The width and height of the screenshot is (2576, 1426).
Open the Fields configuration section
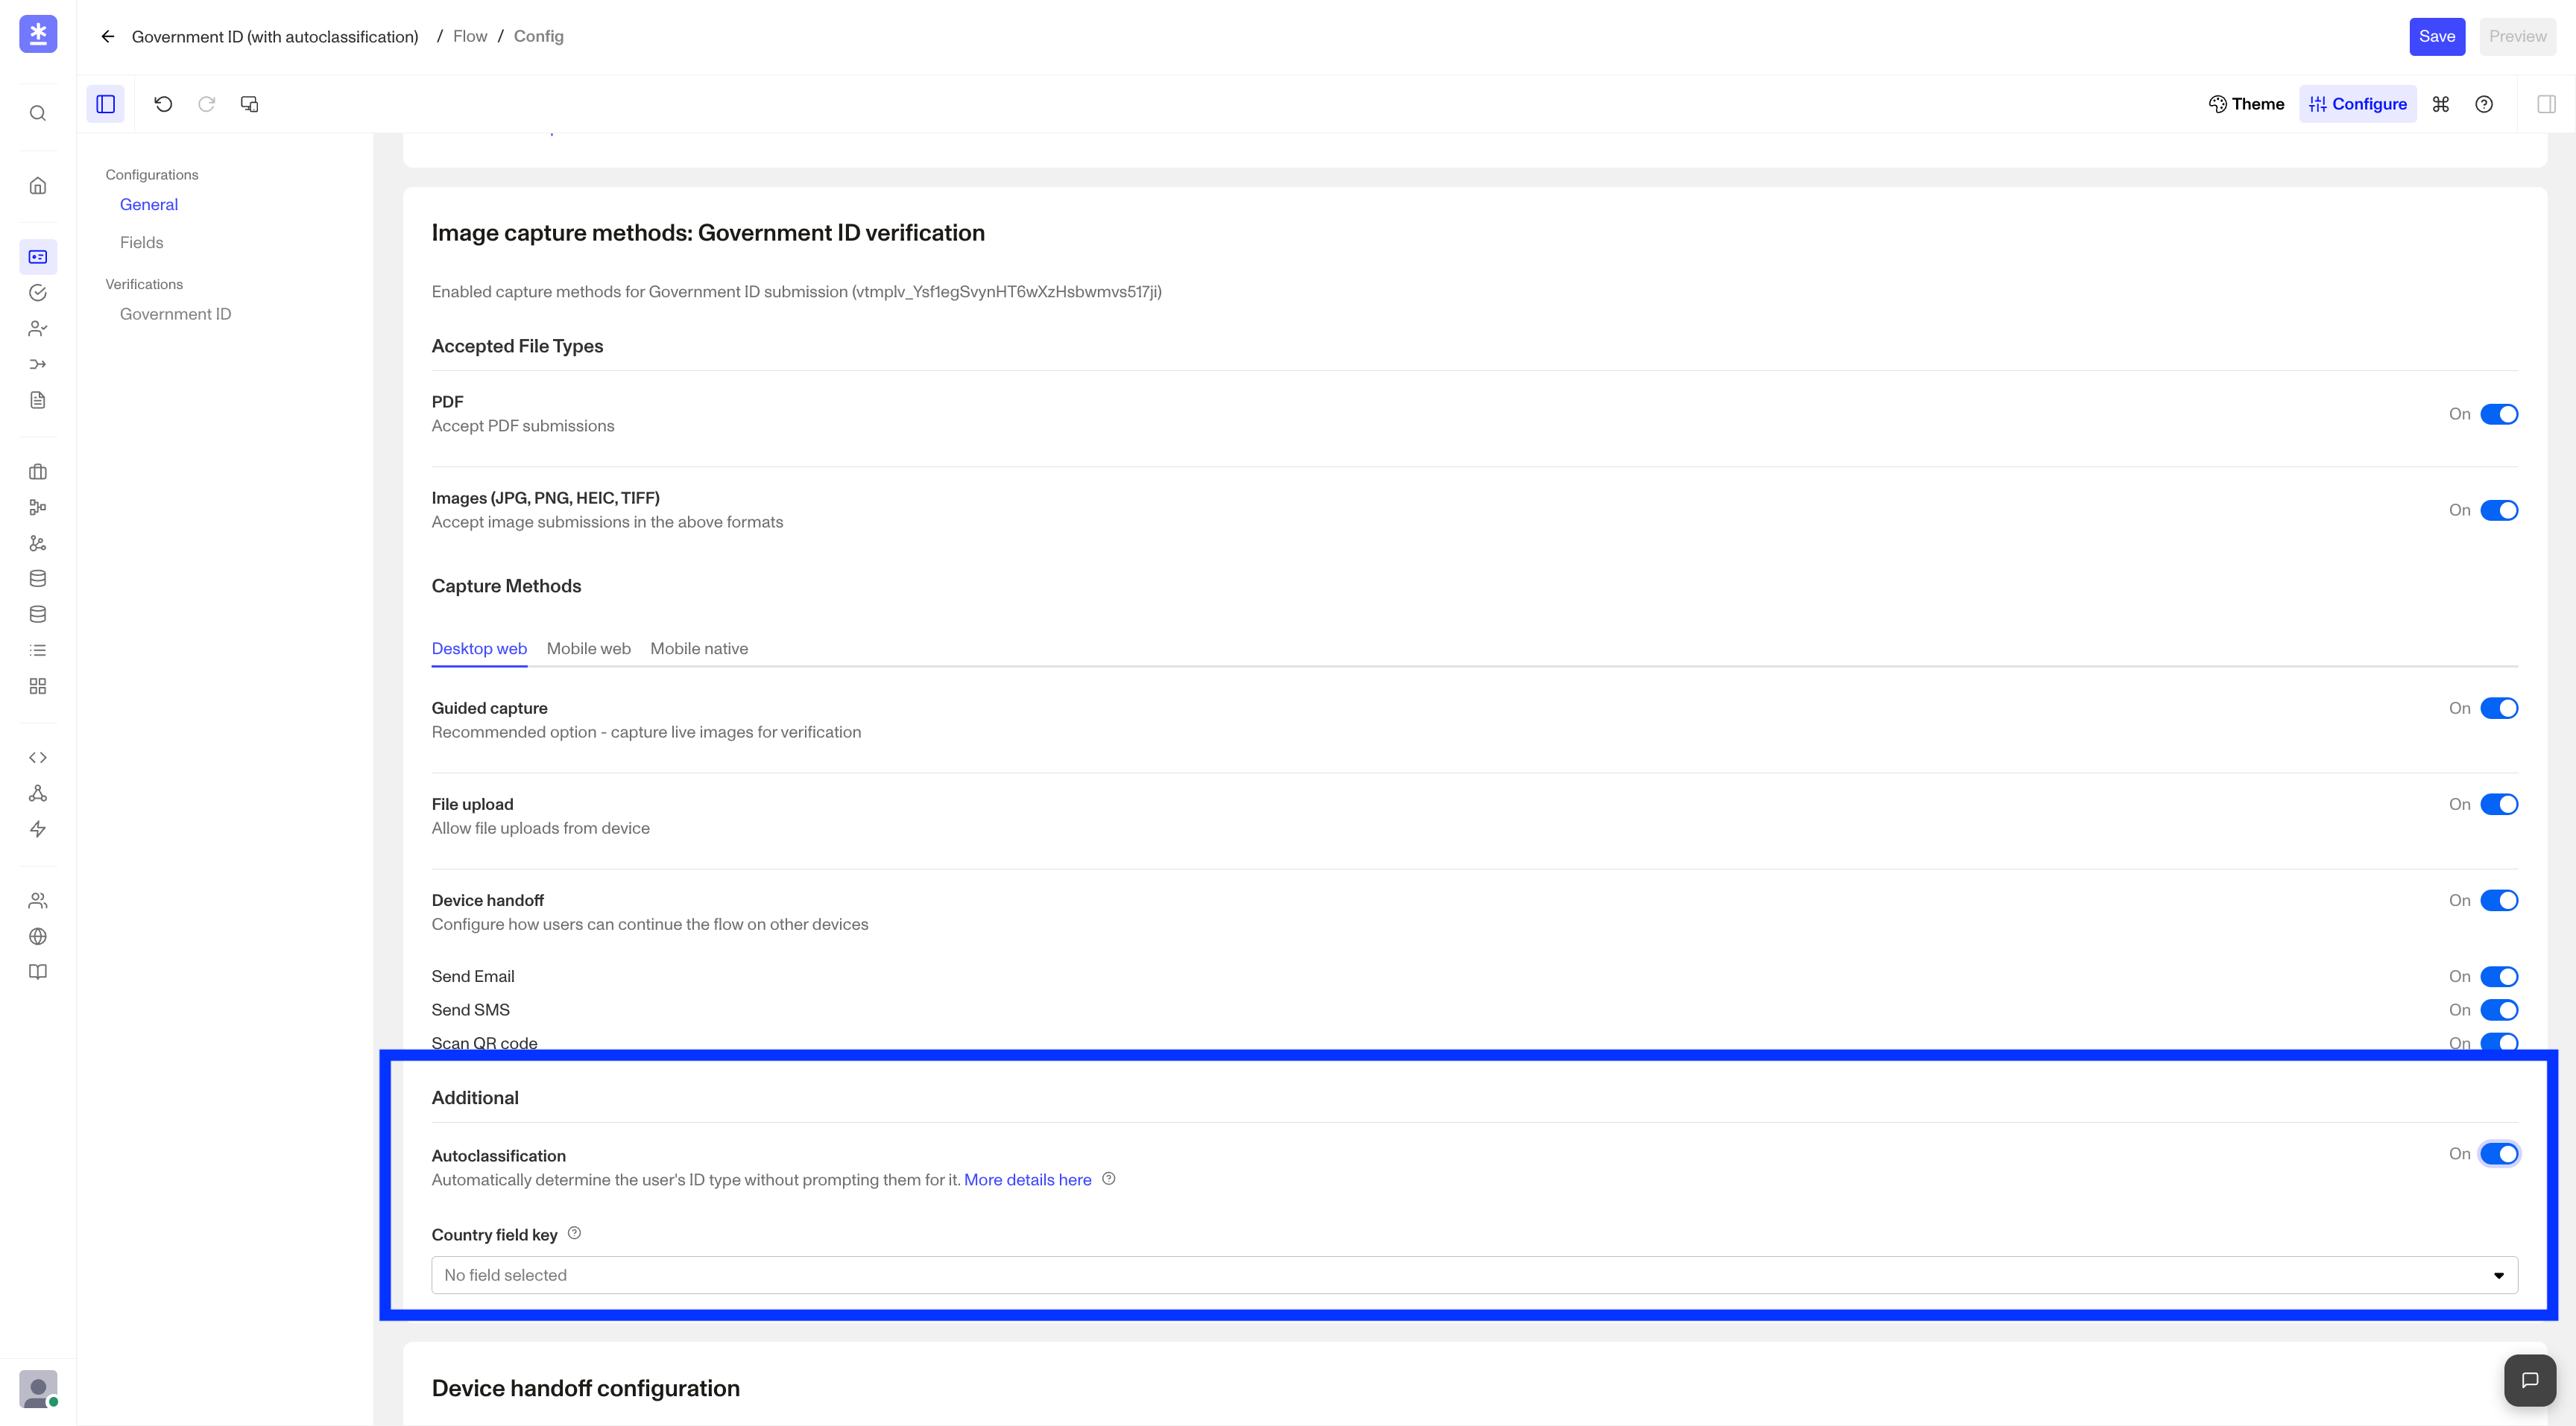click(x=141, y=243)
